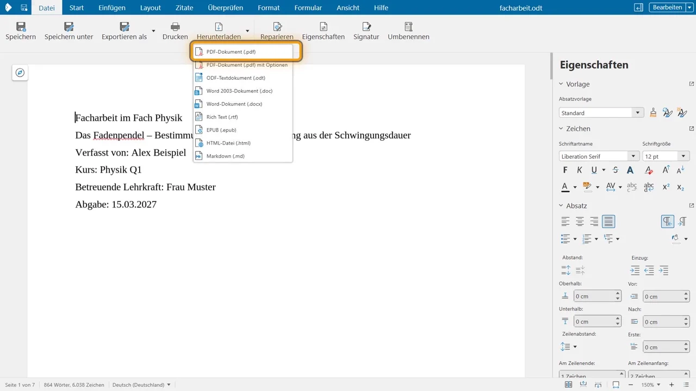Click the paint-bucket format fill icon beside Standard
The width and height of the screenshot is (696, 391).
coord(653,112)
